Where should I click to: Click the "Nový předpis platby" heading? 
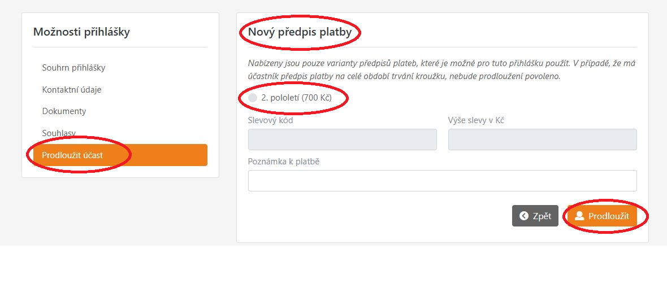[x=300, y=32]
